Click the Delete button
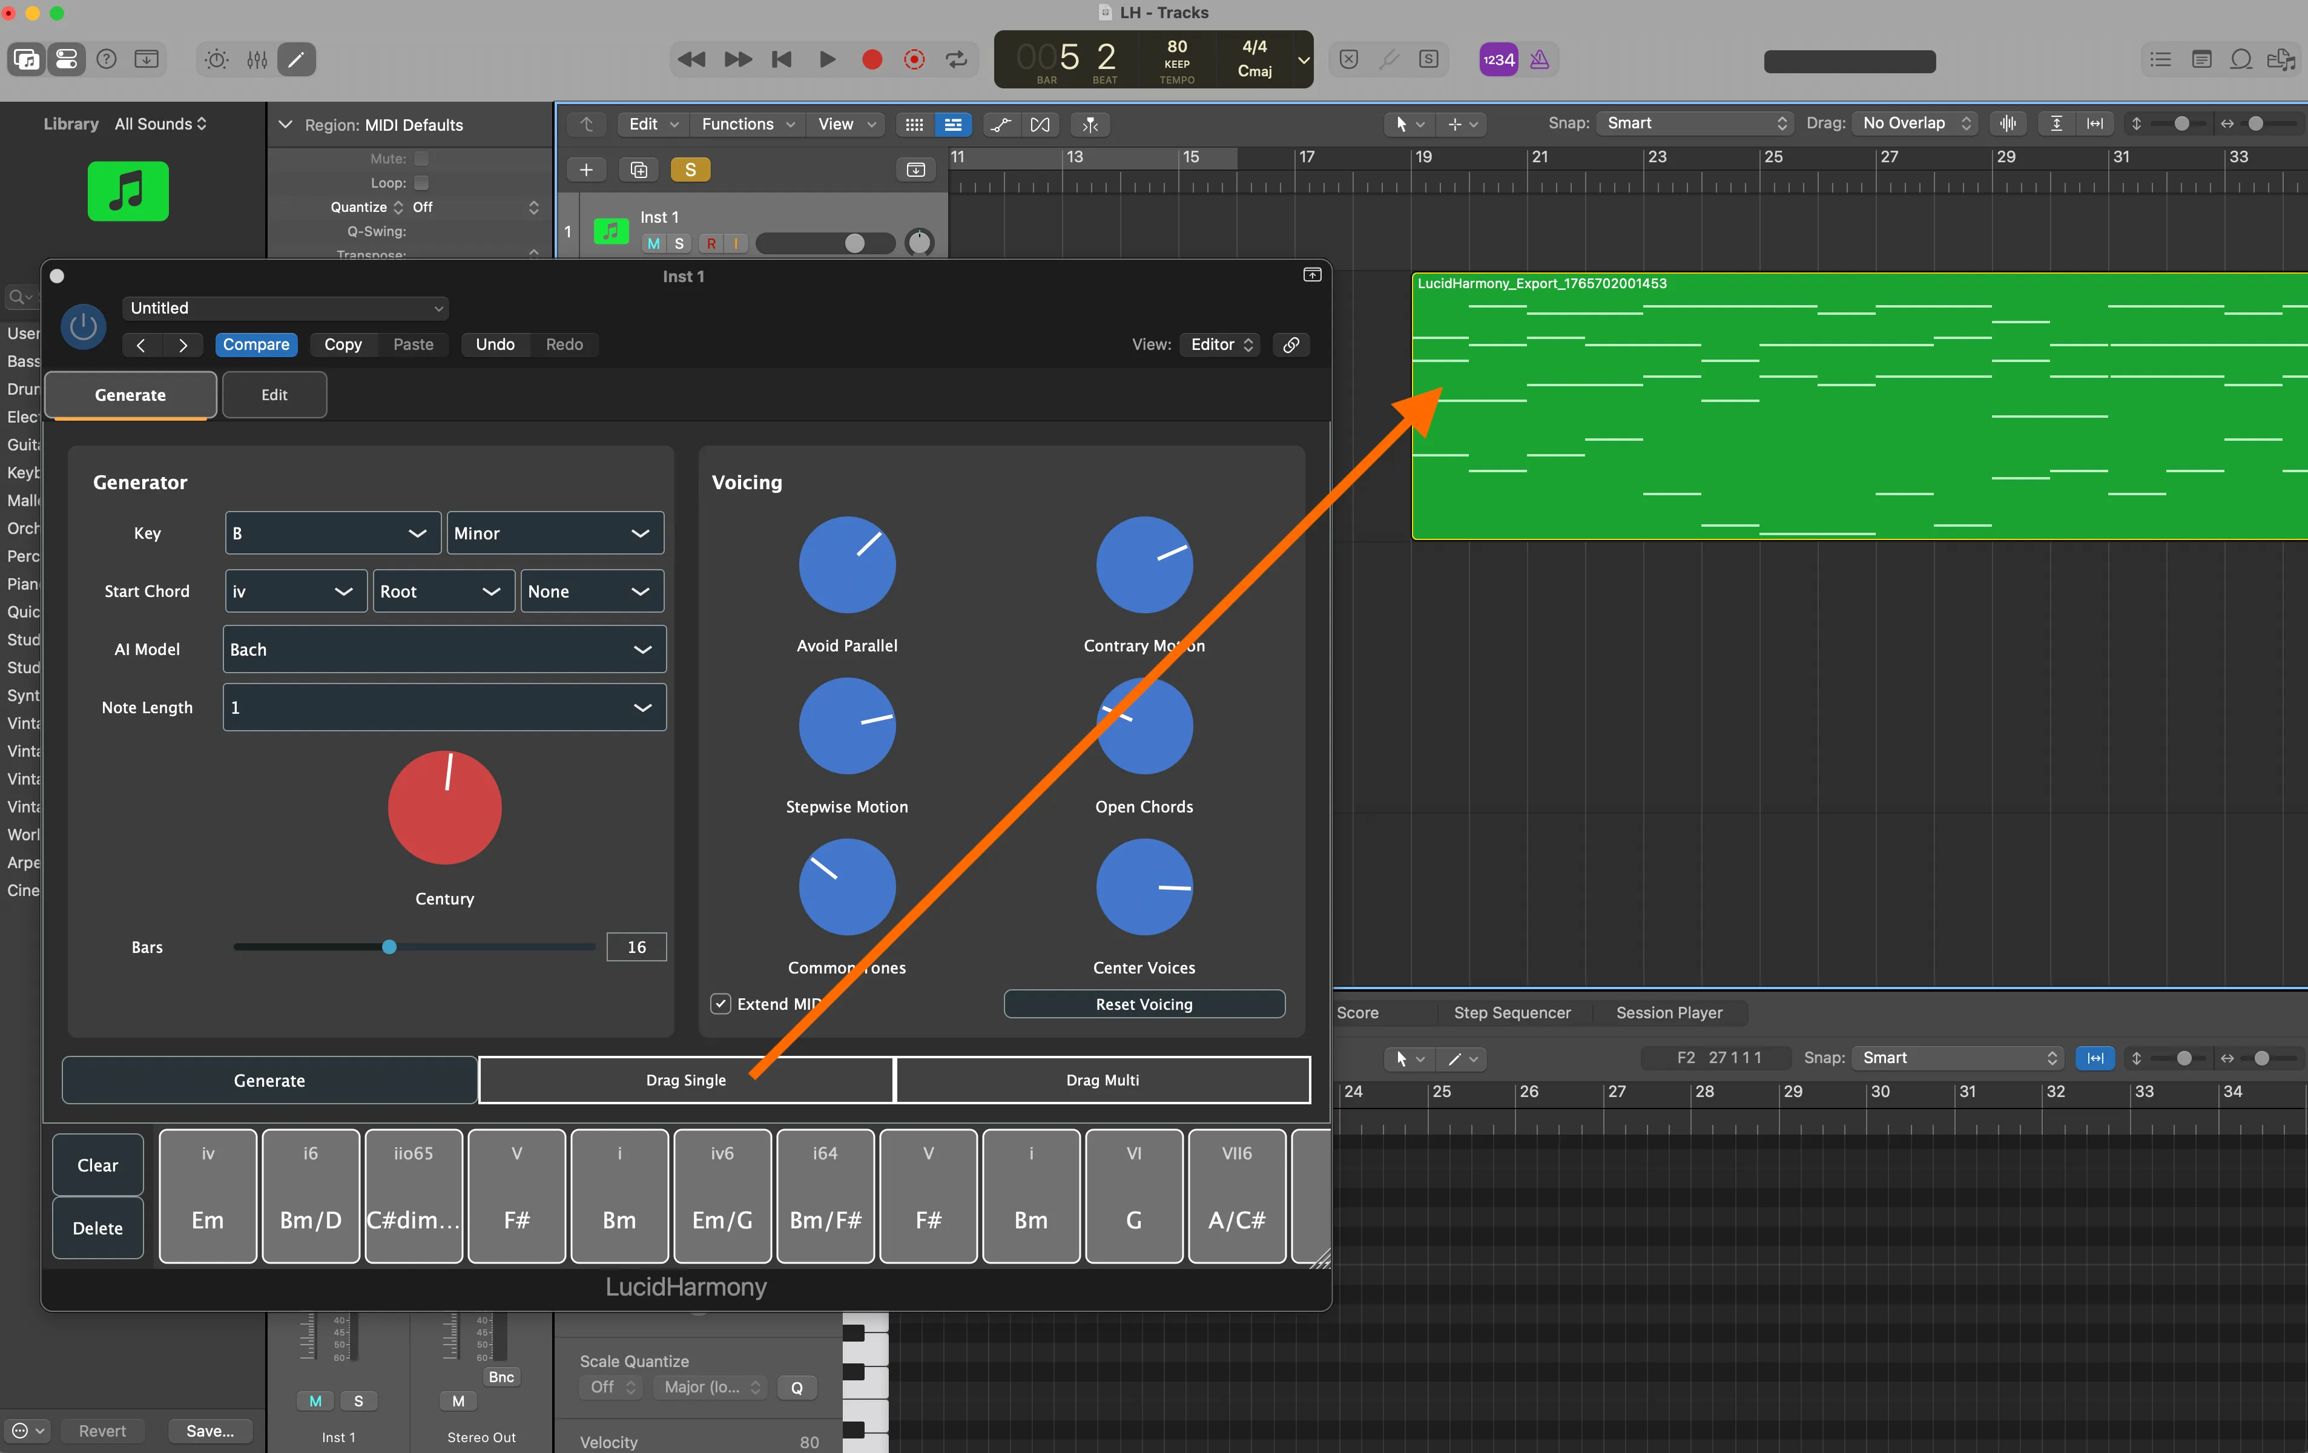 pyautogui.click(x=97, y=1228)
